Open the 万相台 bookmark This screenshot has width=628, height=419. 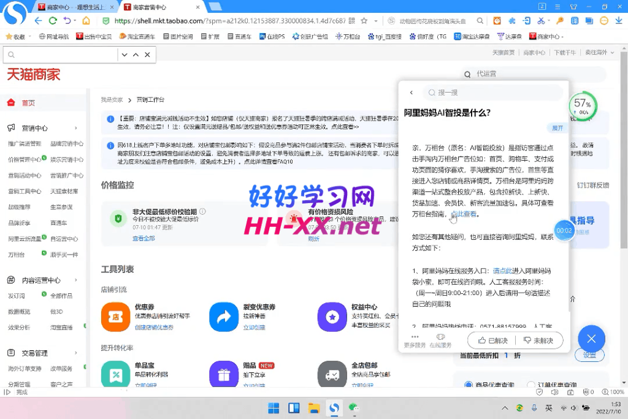tap(347, 36)
